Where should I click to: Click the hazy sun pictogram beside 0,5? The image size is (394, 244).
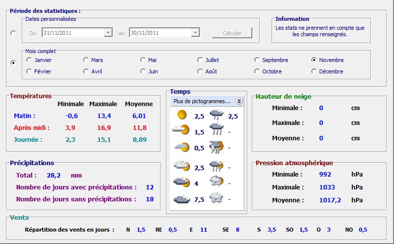click(x=182, y=147)
